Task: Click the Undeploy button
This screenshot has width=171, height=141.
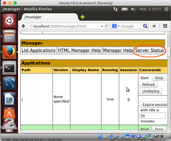Action: (151, 91)
